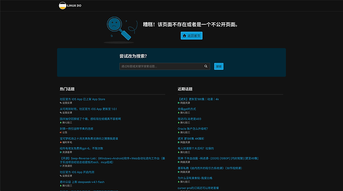
Task: Click 搞七捻三 category under the 大瓜 社保 topic
Action: tap(184, 152)
